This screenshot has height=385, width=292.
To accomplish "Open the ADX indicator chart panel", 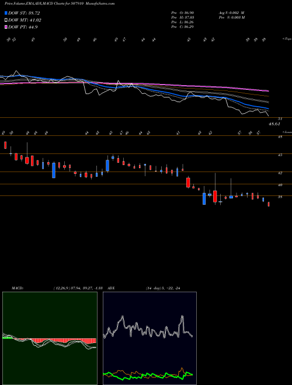I will [150, 338].
